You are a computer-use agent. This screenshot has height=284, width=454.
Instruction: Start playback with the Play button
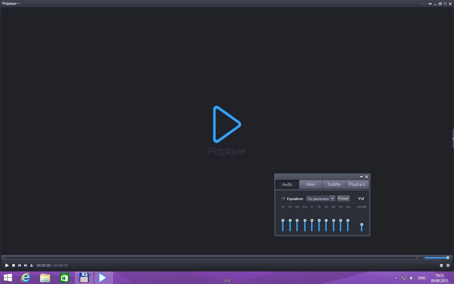click(x=7, y=265)
